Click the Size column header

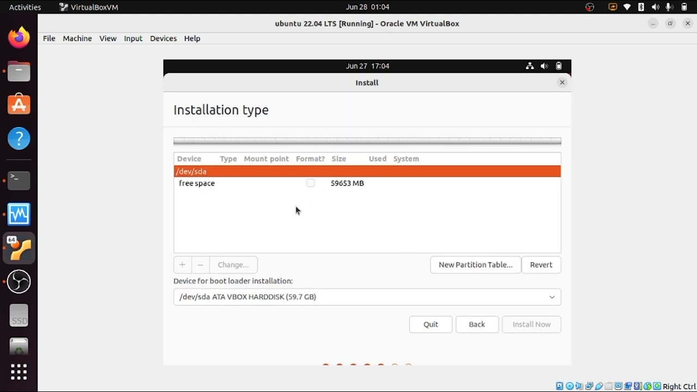click(x=339, y=159)
